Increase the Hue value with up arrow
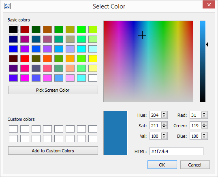 pyautogui.click(x=164, y=114)
